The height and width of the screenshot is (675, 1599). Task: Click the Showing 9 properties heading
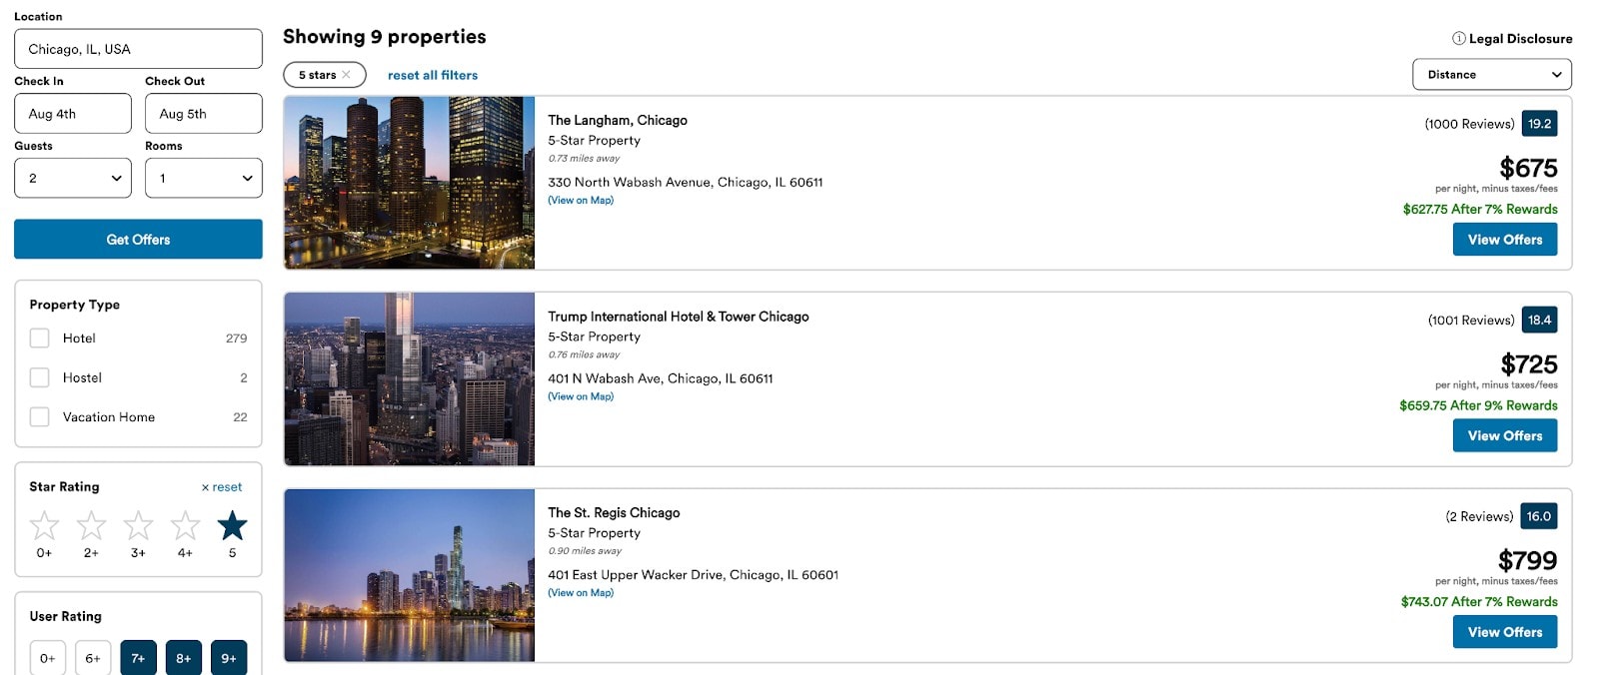coord(385,37)
